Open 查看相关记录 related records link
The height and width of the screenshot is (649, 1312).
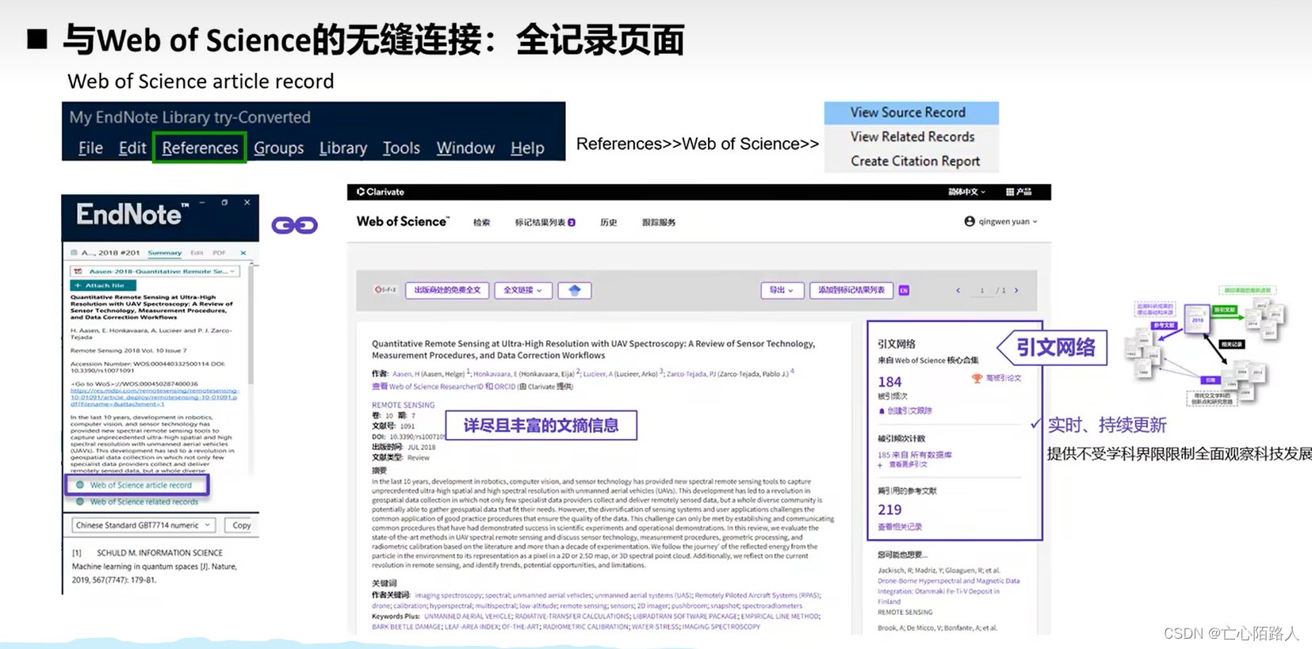[x=900, y=527]
